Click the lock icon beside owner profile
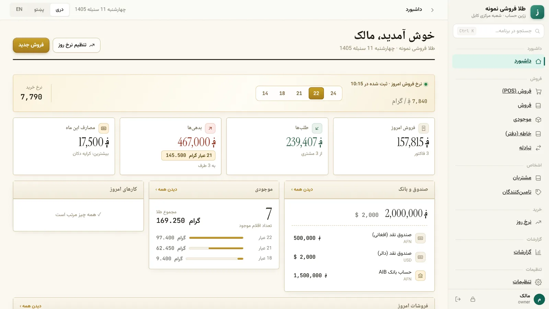Screen dimensions: 549x309 pos(473,299)
